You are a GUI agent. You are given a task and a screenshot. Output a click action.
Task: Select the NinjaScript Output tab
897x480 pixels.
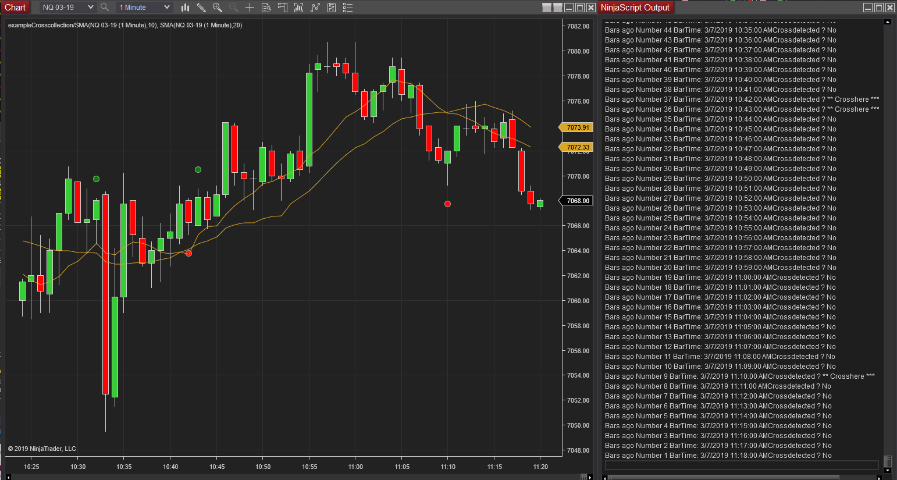[635, 8]
